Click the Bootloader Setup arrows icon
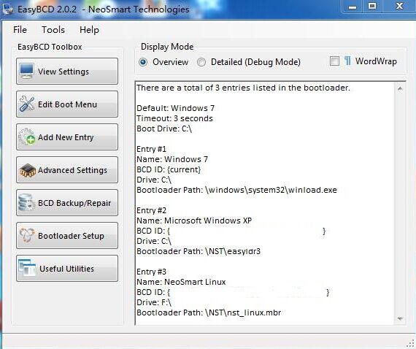Image resolution: width=416 pixels, height=349 pixels. coord(26,235)
